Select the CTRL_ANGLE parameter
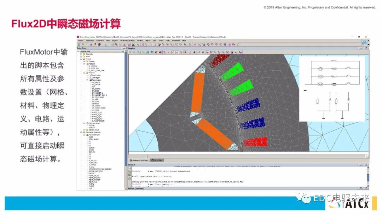The height and width of the screenshot is (215, 382). (94, 139)
